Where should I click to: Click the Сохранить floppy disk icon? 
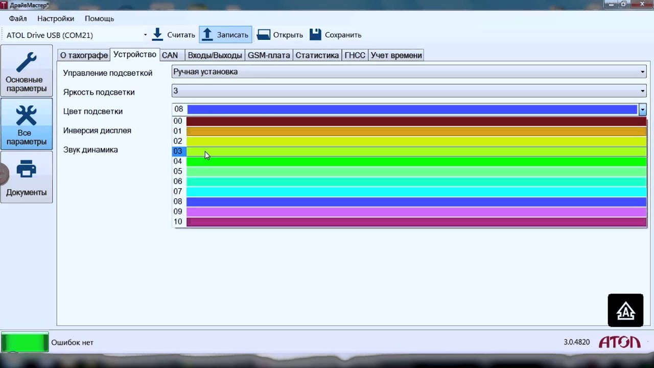(315, 35)
